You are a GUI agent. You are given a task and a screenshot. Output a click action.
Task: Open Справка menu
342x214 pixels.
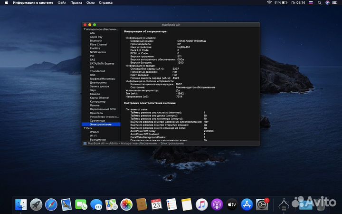105,3
